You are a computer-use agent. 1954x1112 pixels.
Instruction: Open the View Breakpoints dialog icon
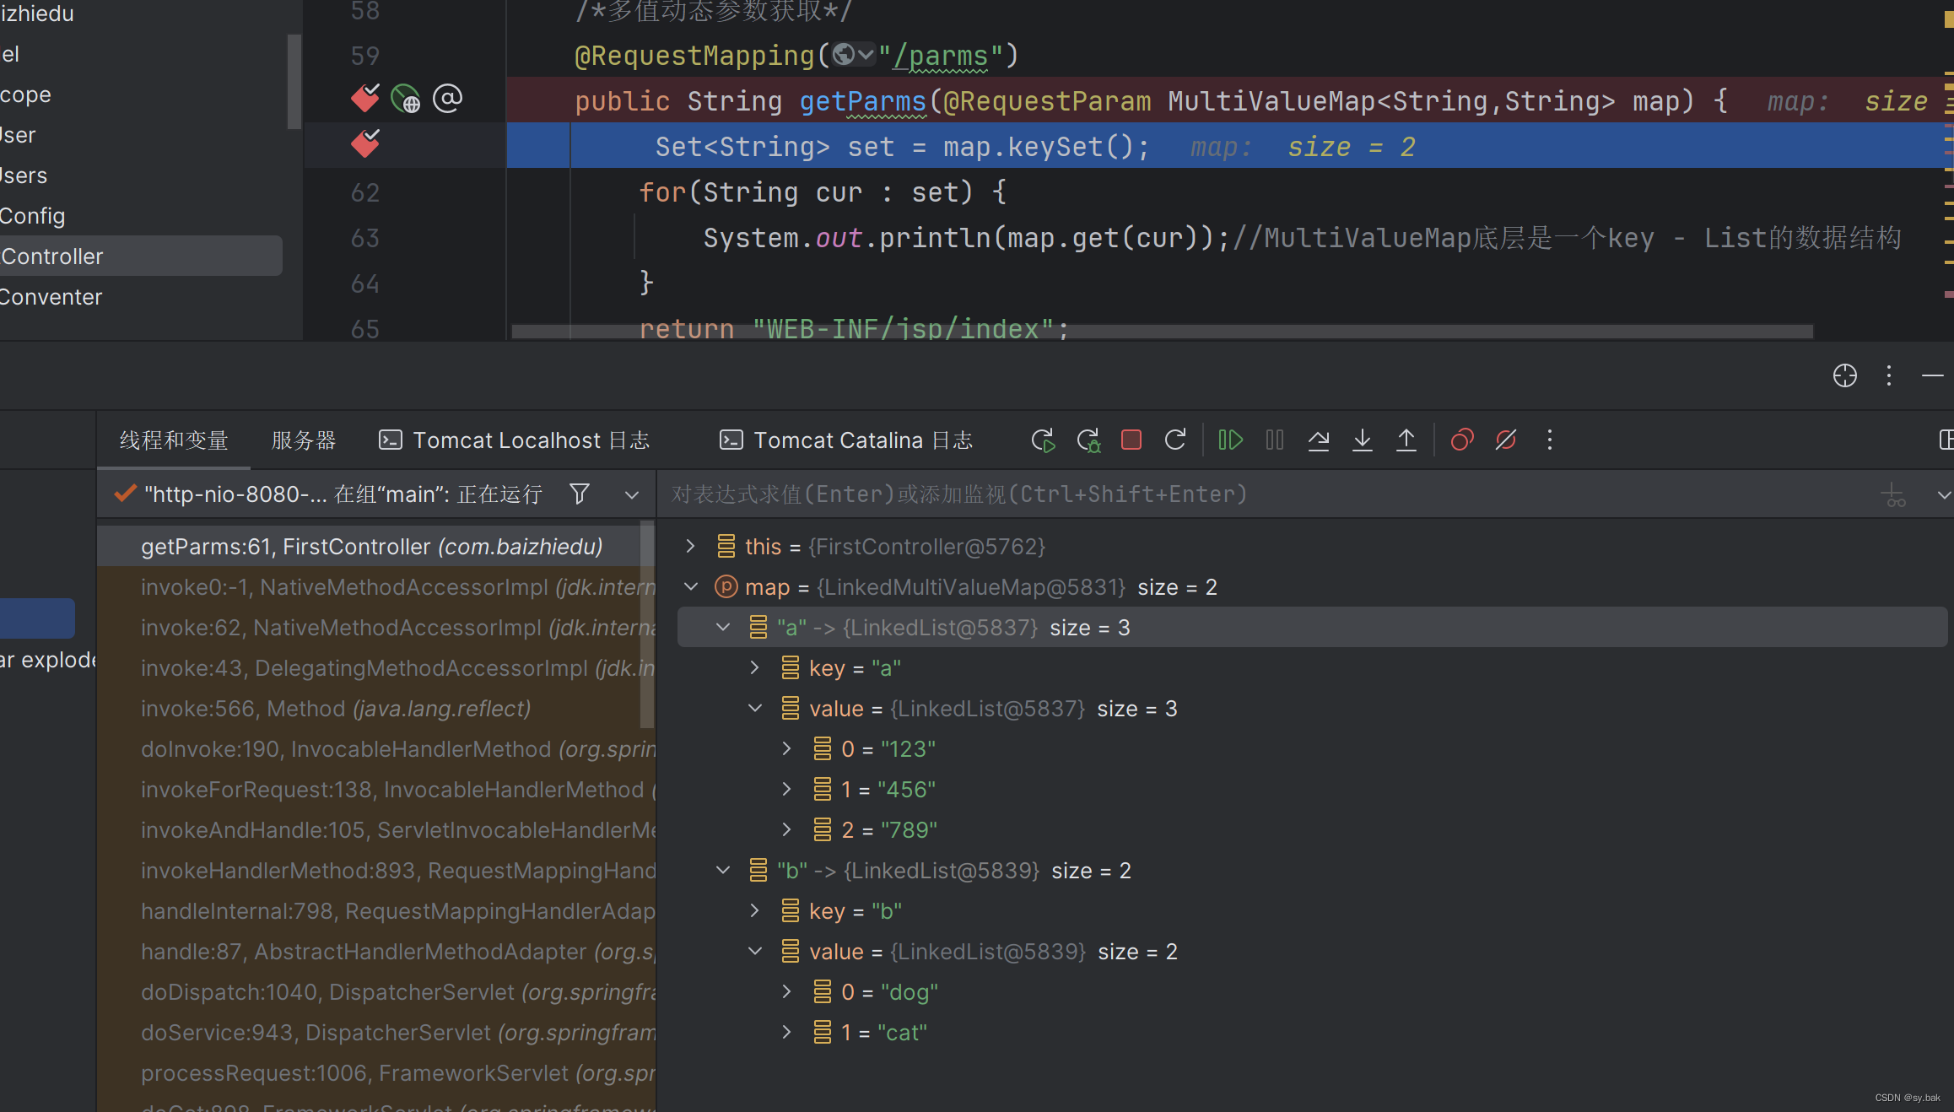1461,440
